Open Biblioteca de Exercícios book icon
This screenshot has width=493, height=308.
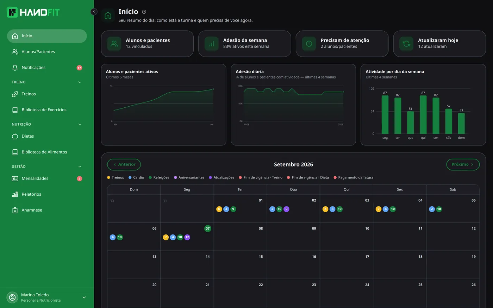(x=15, y=110)
